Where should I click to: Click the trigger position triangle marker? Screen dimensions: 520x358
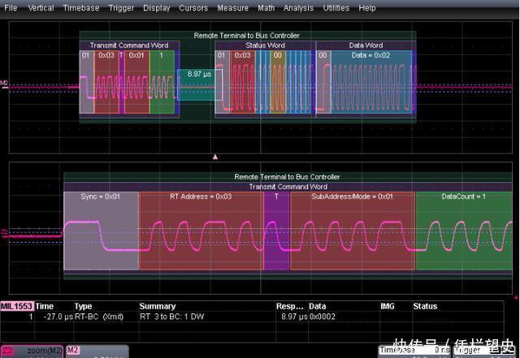(x=215, y=155)
